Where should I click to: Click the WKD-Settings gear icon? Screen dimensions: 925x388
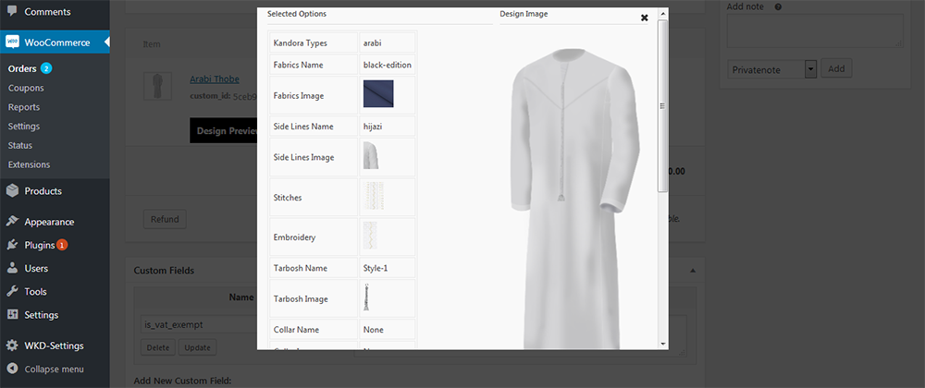[12, 346]
